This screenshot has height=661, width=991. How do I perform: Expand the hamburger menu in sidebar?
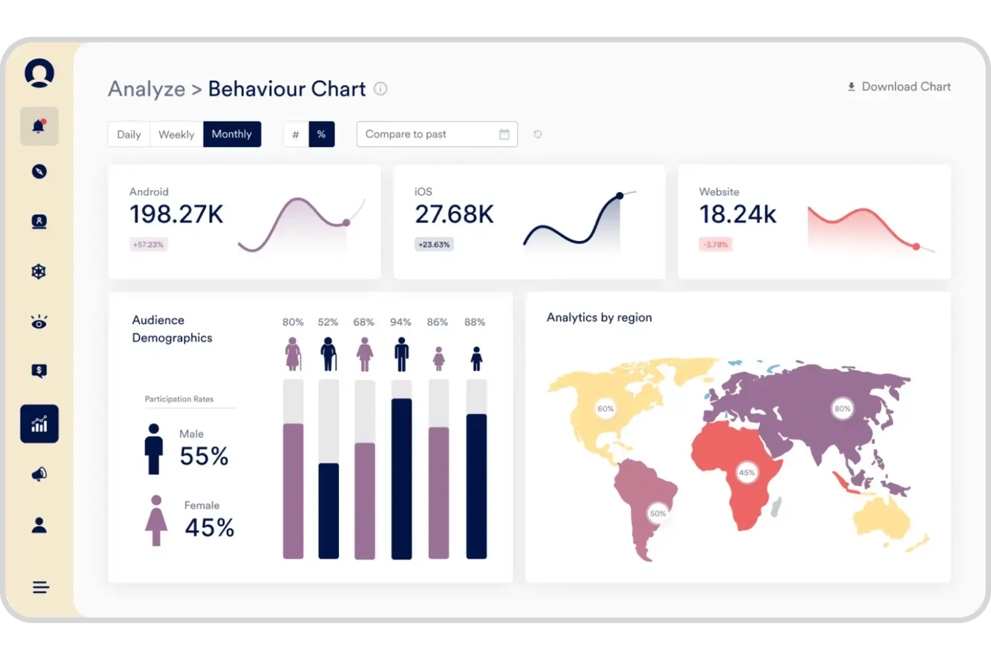point(40,587)
